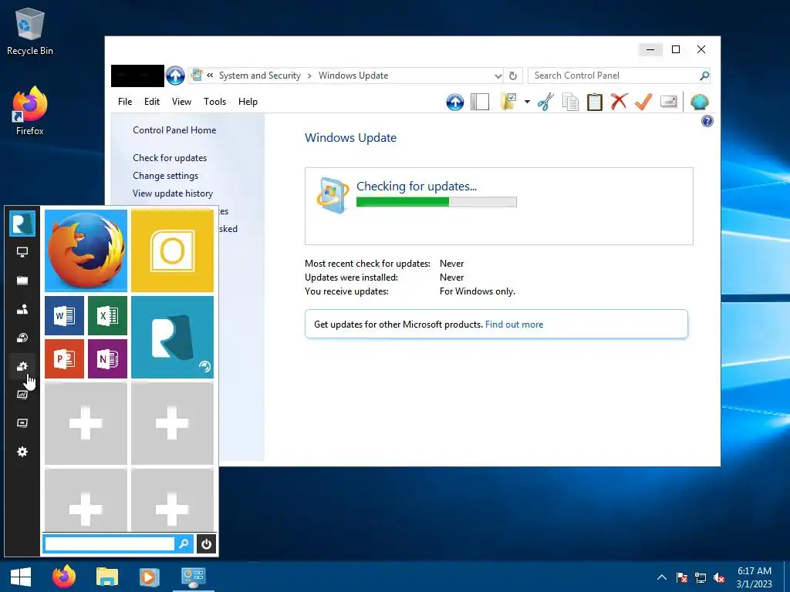Click the muted volume tray icon
Image resolution: width=790 pixels, height=592 pixels.
(719, 577)
